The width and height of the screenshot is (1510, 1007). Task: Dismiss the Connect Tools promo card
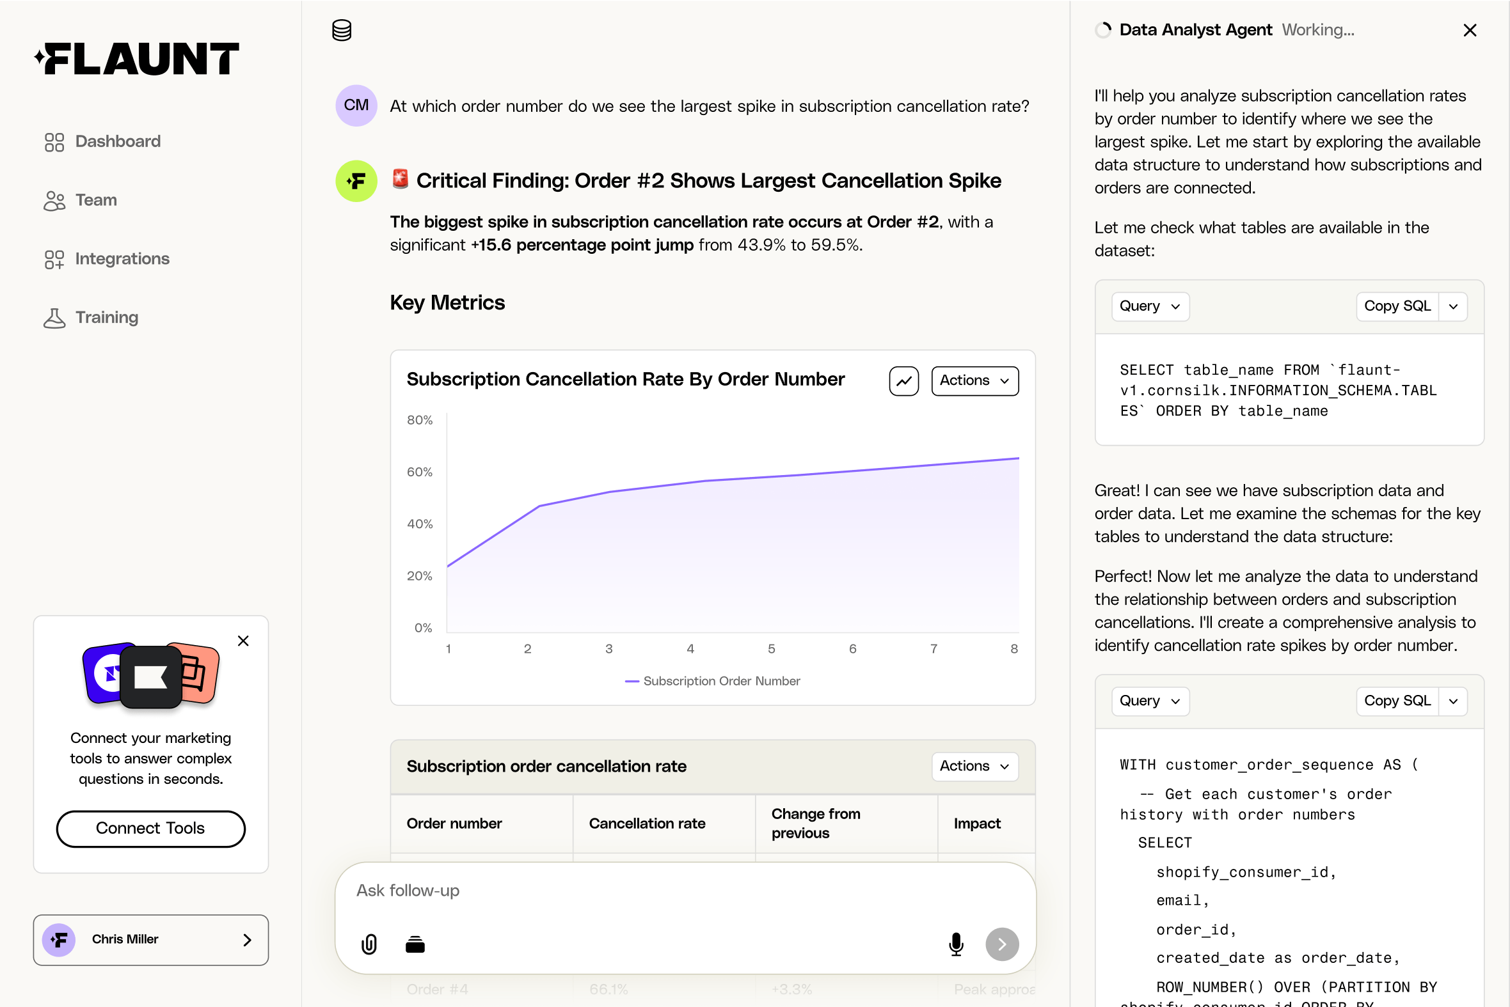(x=243, y=641)
